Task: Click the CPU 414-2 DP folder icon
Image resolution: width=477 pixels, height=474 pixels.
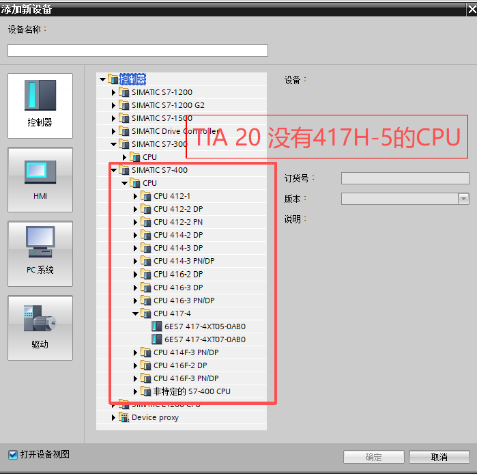Action: pos(146,235)
